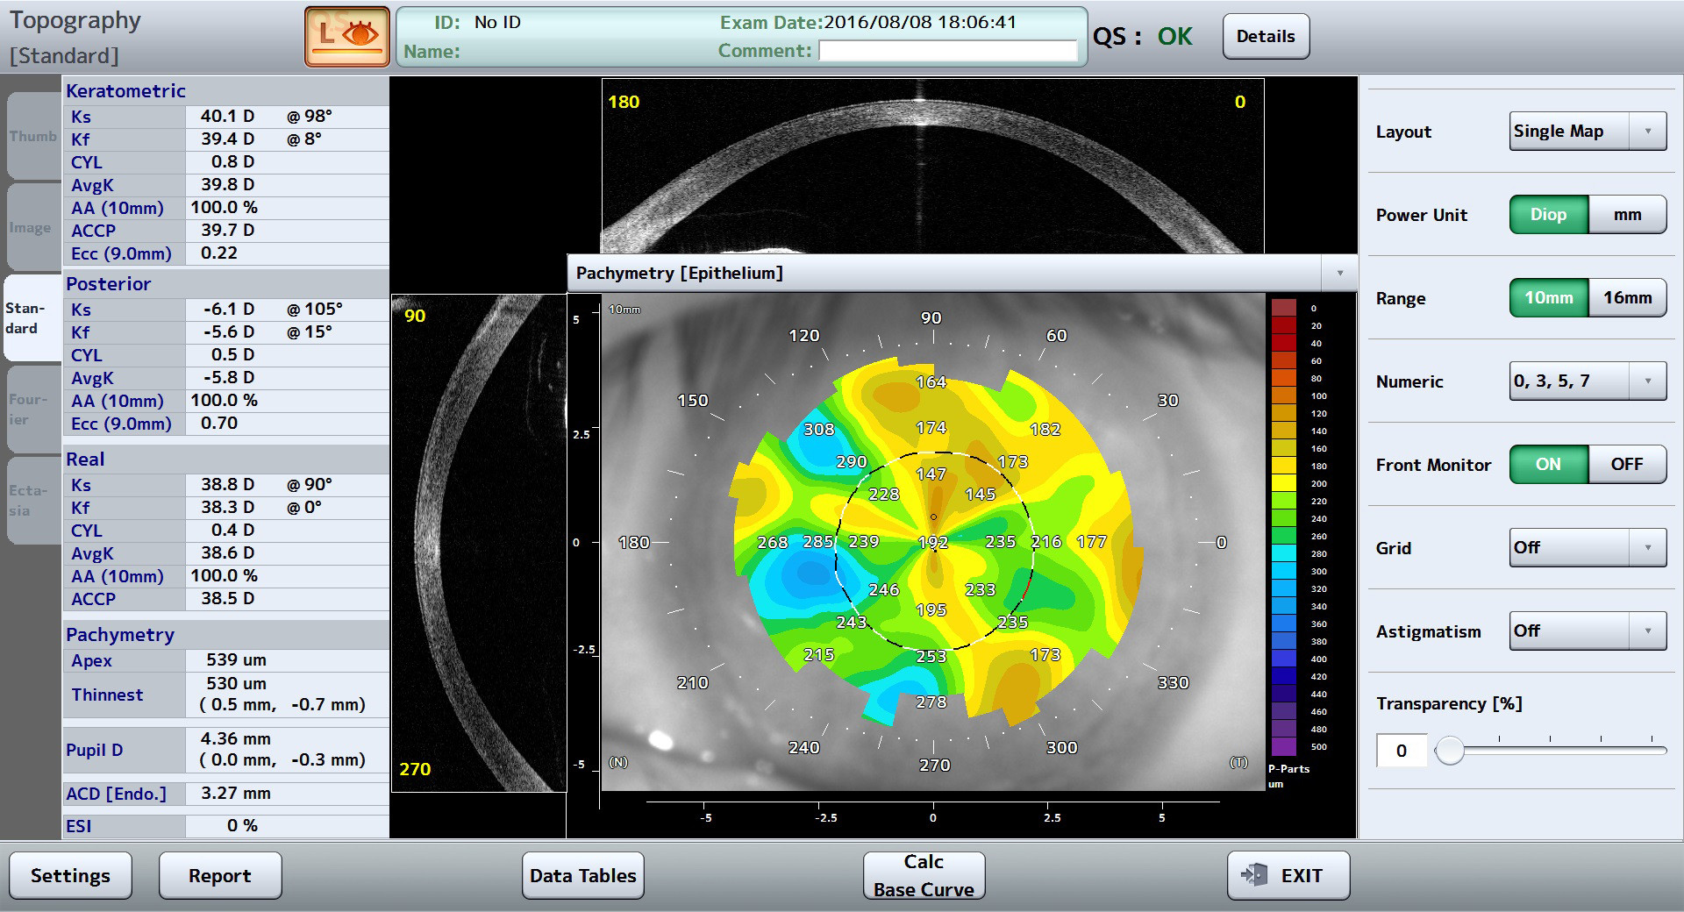Click the Details button
This screenshot has width=1684, height=912.
pyautogui.click(x=1265, y=37)
